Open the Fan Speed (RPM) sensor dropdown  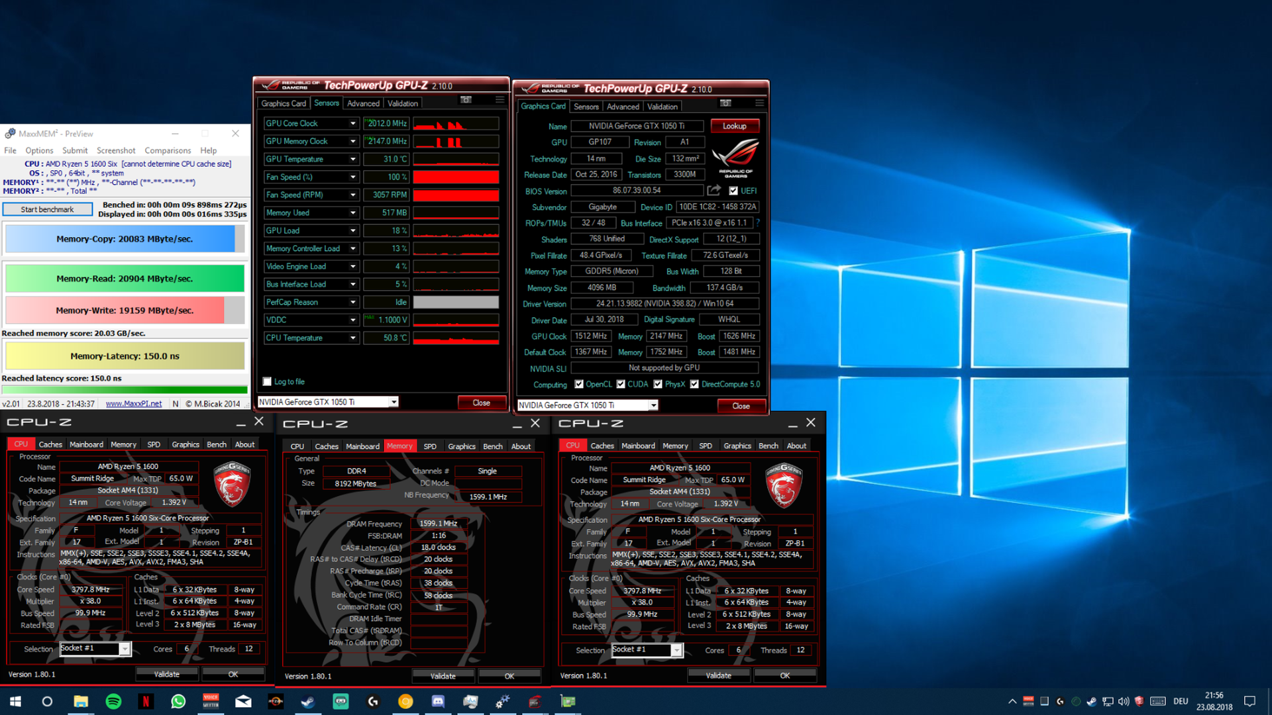pos(353,195)
